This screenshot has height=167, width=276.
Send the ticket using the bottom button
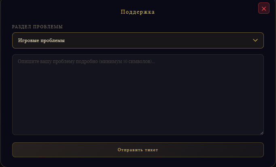[x=138, y=150]
